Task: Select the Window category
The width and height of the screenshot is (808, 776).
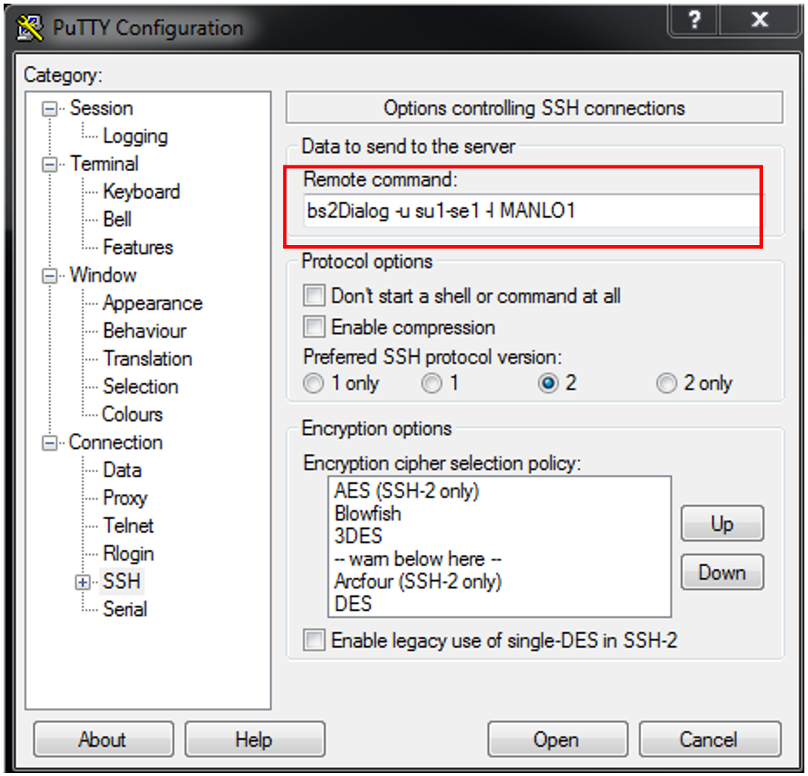Action: click(103, 275)
